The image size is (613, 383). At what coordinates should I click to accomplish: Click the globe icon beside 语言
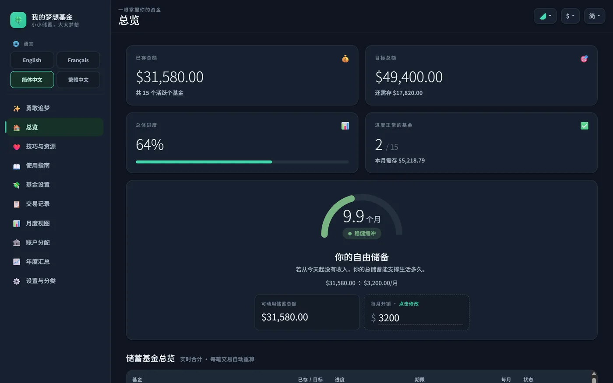[16, 44]
